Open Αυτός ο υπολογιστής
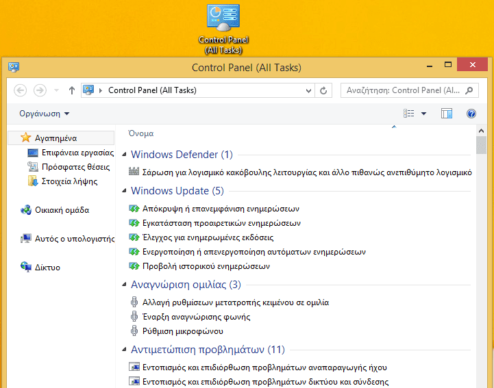 tap(75, 239)
